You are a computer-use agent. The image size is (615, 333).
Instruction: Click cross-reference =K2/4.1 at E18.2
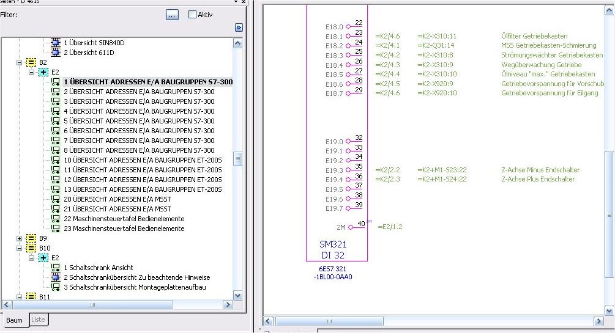pyautogui.click(x=387, y=45)
